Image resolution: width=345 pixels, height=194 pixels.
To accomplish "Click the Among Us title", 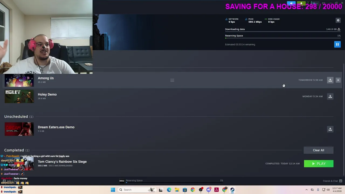I will (46, 78).
